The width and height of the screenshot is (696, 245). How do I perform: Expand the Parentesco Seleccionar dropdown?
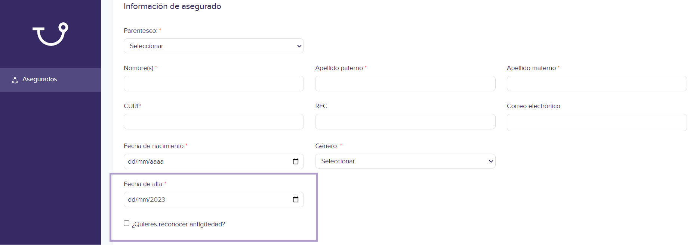[x=214, y=46]
